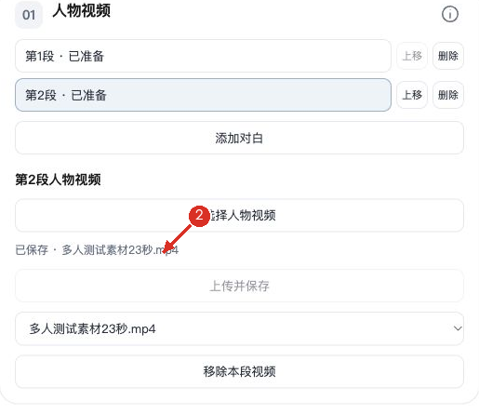Select the 第1段 · 已准备 segment row
This screenshot has width=479, height=414.
[x=203, y=56]
